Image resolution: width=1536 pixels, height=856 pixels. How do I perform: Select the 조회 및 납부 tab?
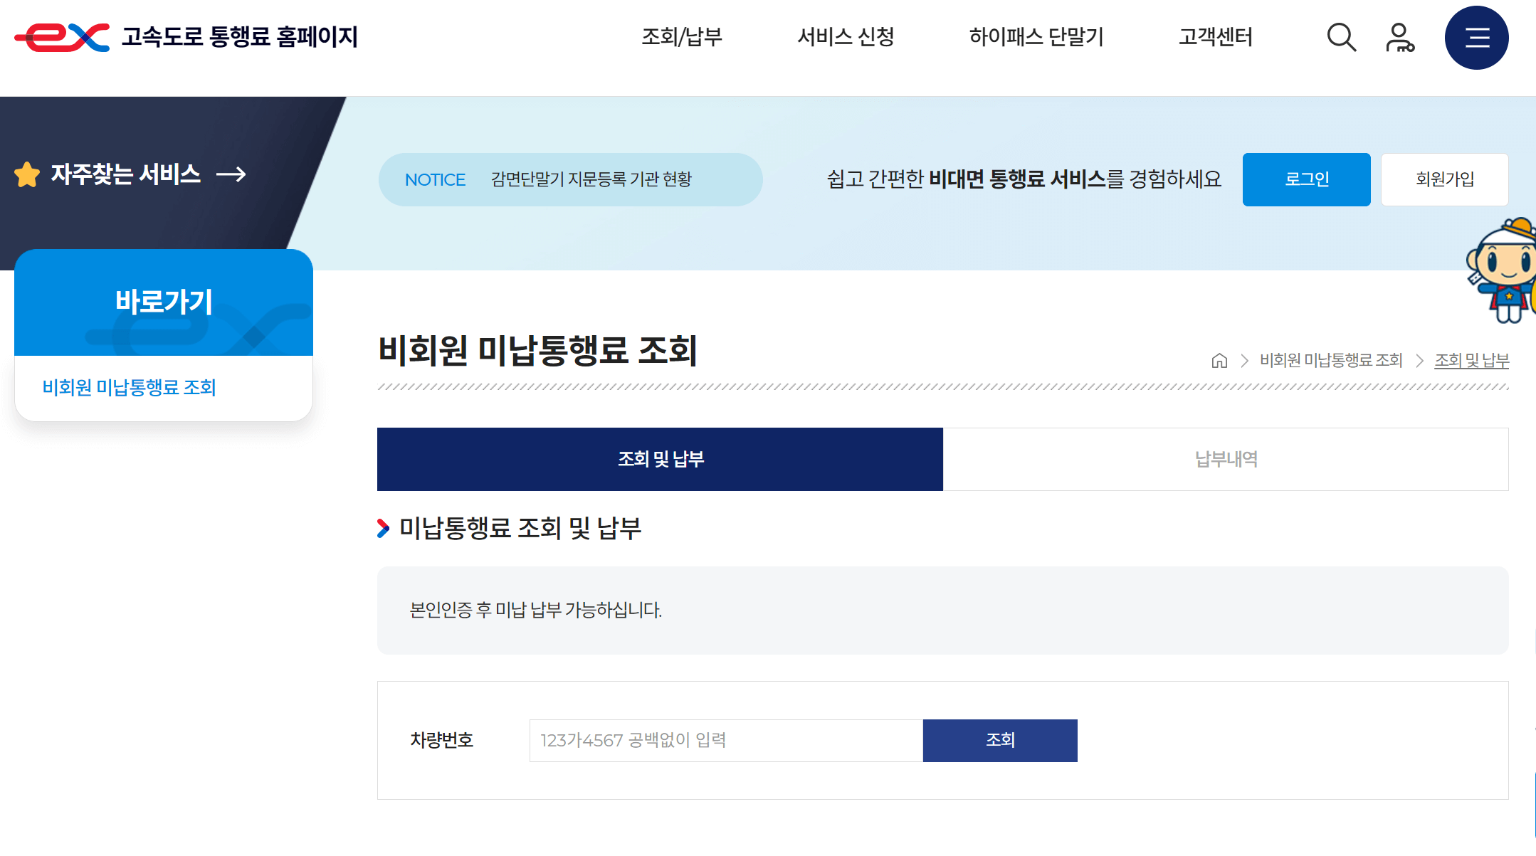tap(659, 460)
